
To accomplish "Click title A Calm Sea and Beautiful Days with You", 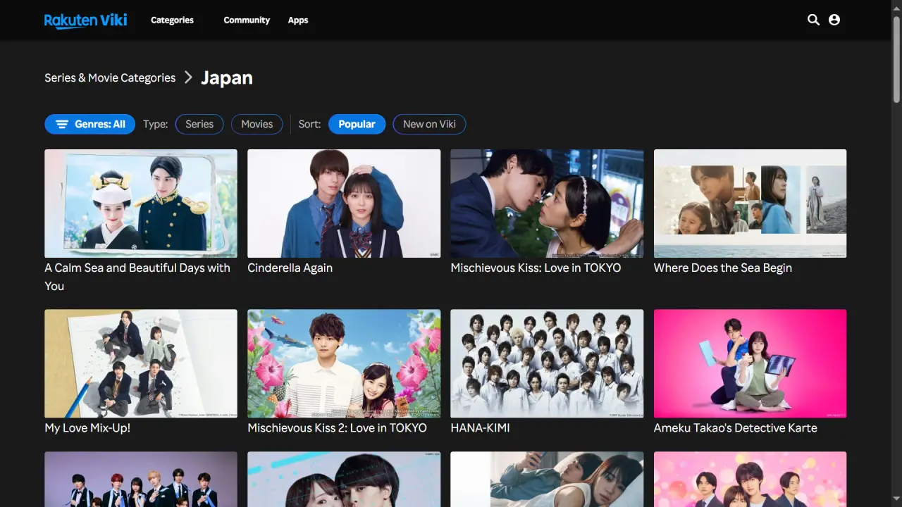I will [x=137, y=277].
